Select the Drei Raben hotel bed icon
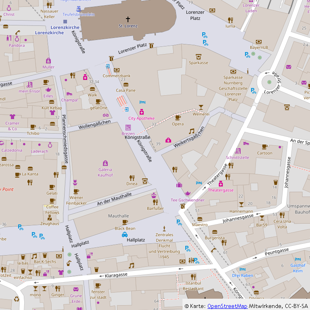This screenshot has width=310, height=310. click(x=242, y=269)
